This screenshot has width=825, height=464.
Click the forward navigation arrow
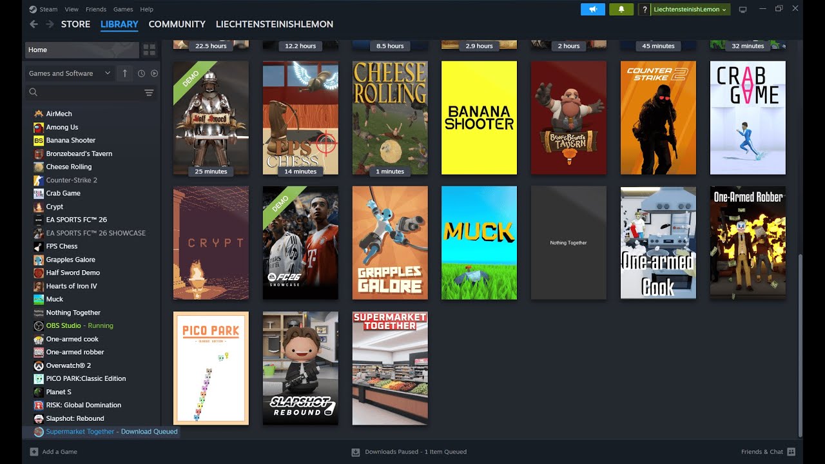tap(50, 24)
